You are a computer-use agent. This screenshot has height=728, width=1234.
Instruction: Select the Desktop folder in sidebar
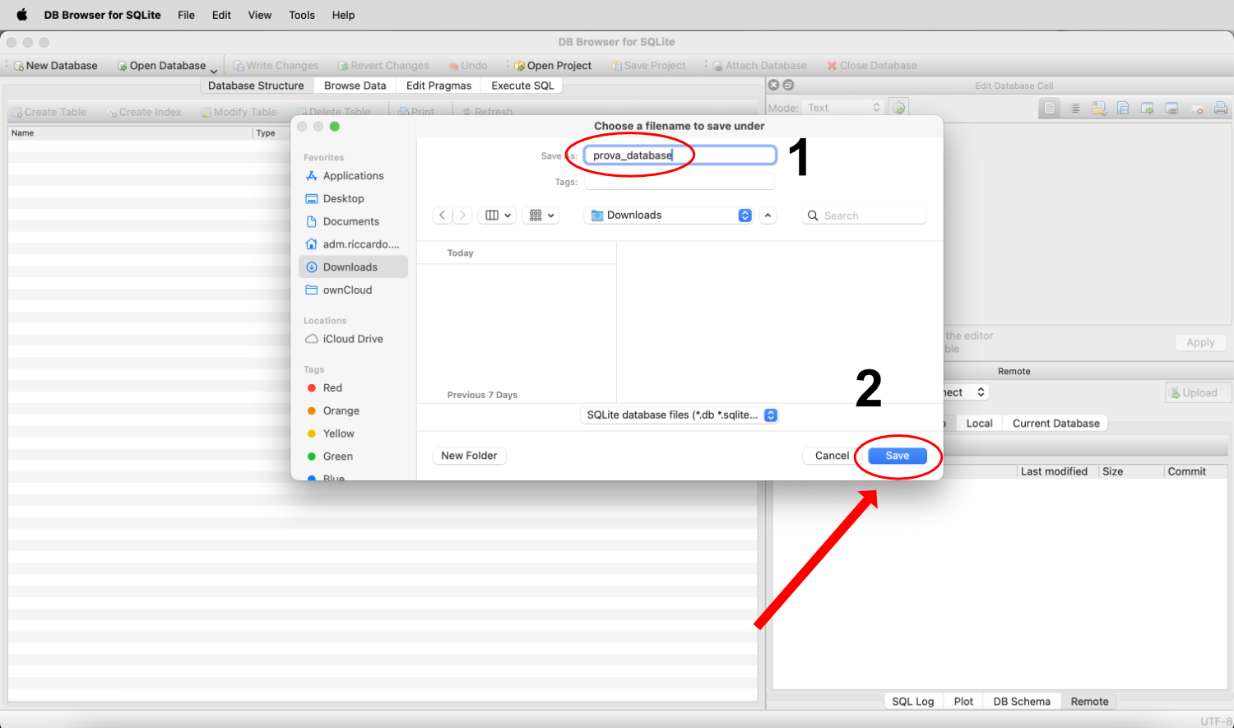343,199
